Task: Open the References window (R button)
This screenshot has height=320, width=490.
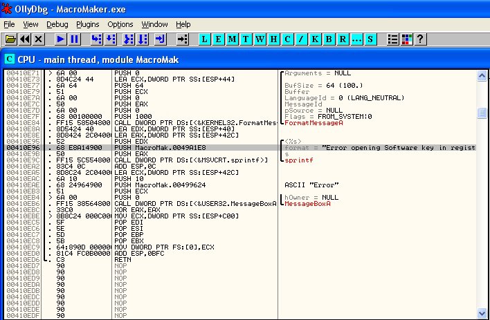Action: click(x=343, y=39)
